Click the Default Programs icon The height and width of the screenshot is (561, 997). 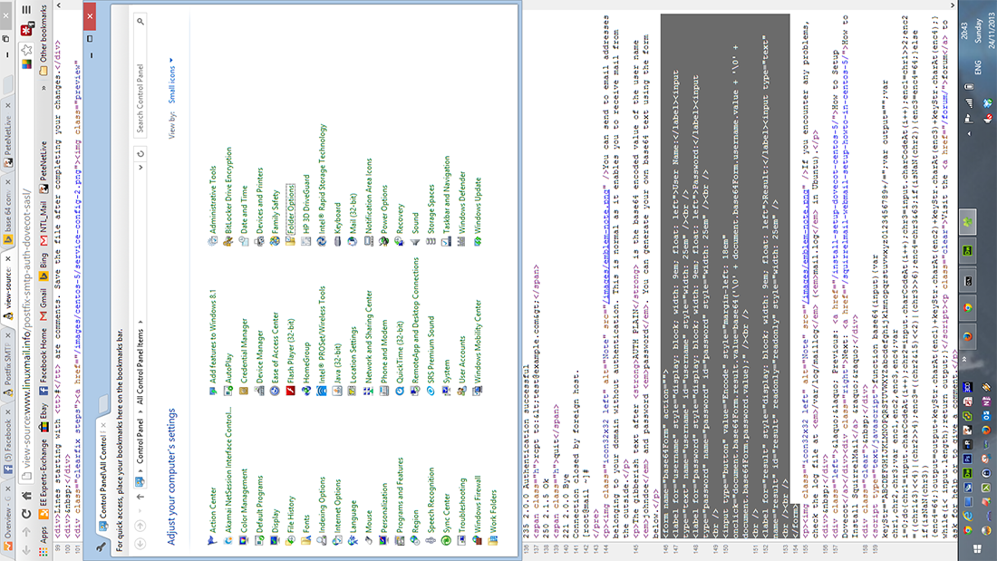click(x=259, y=541)
